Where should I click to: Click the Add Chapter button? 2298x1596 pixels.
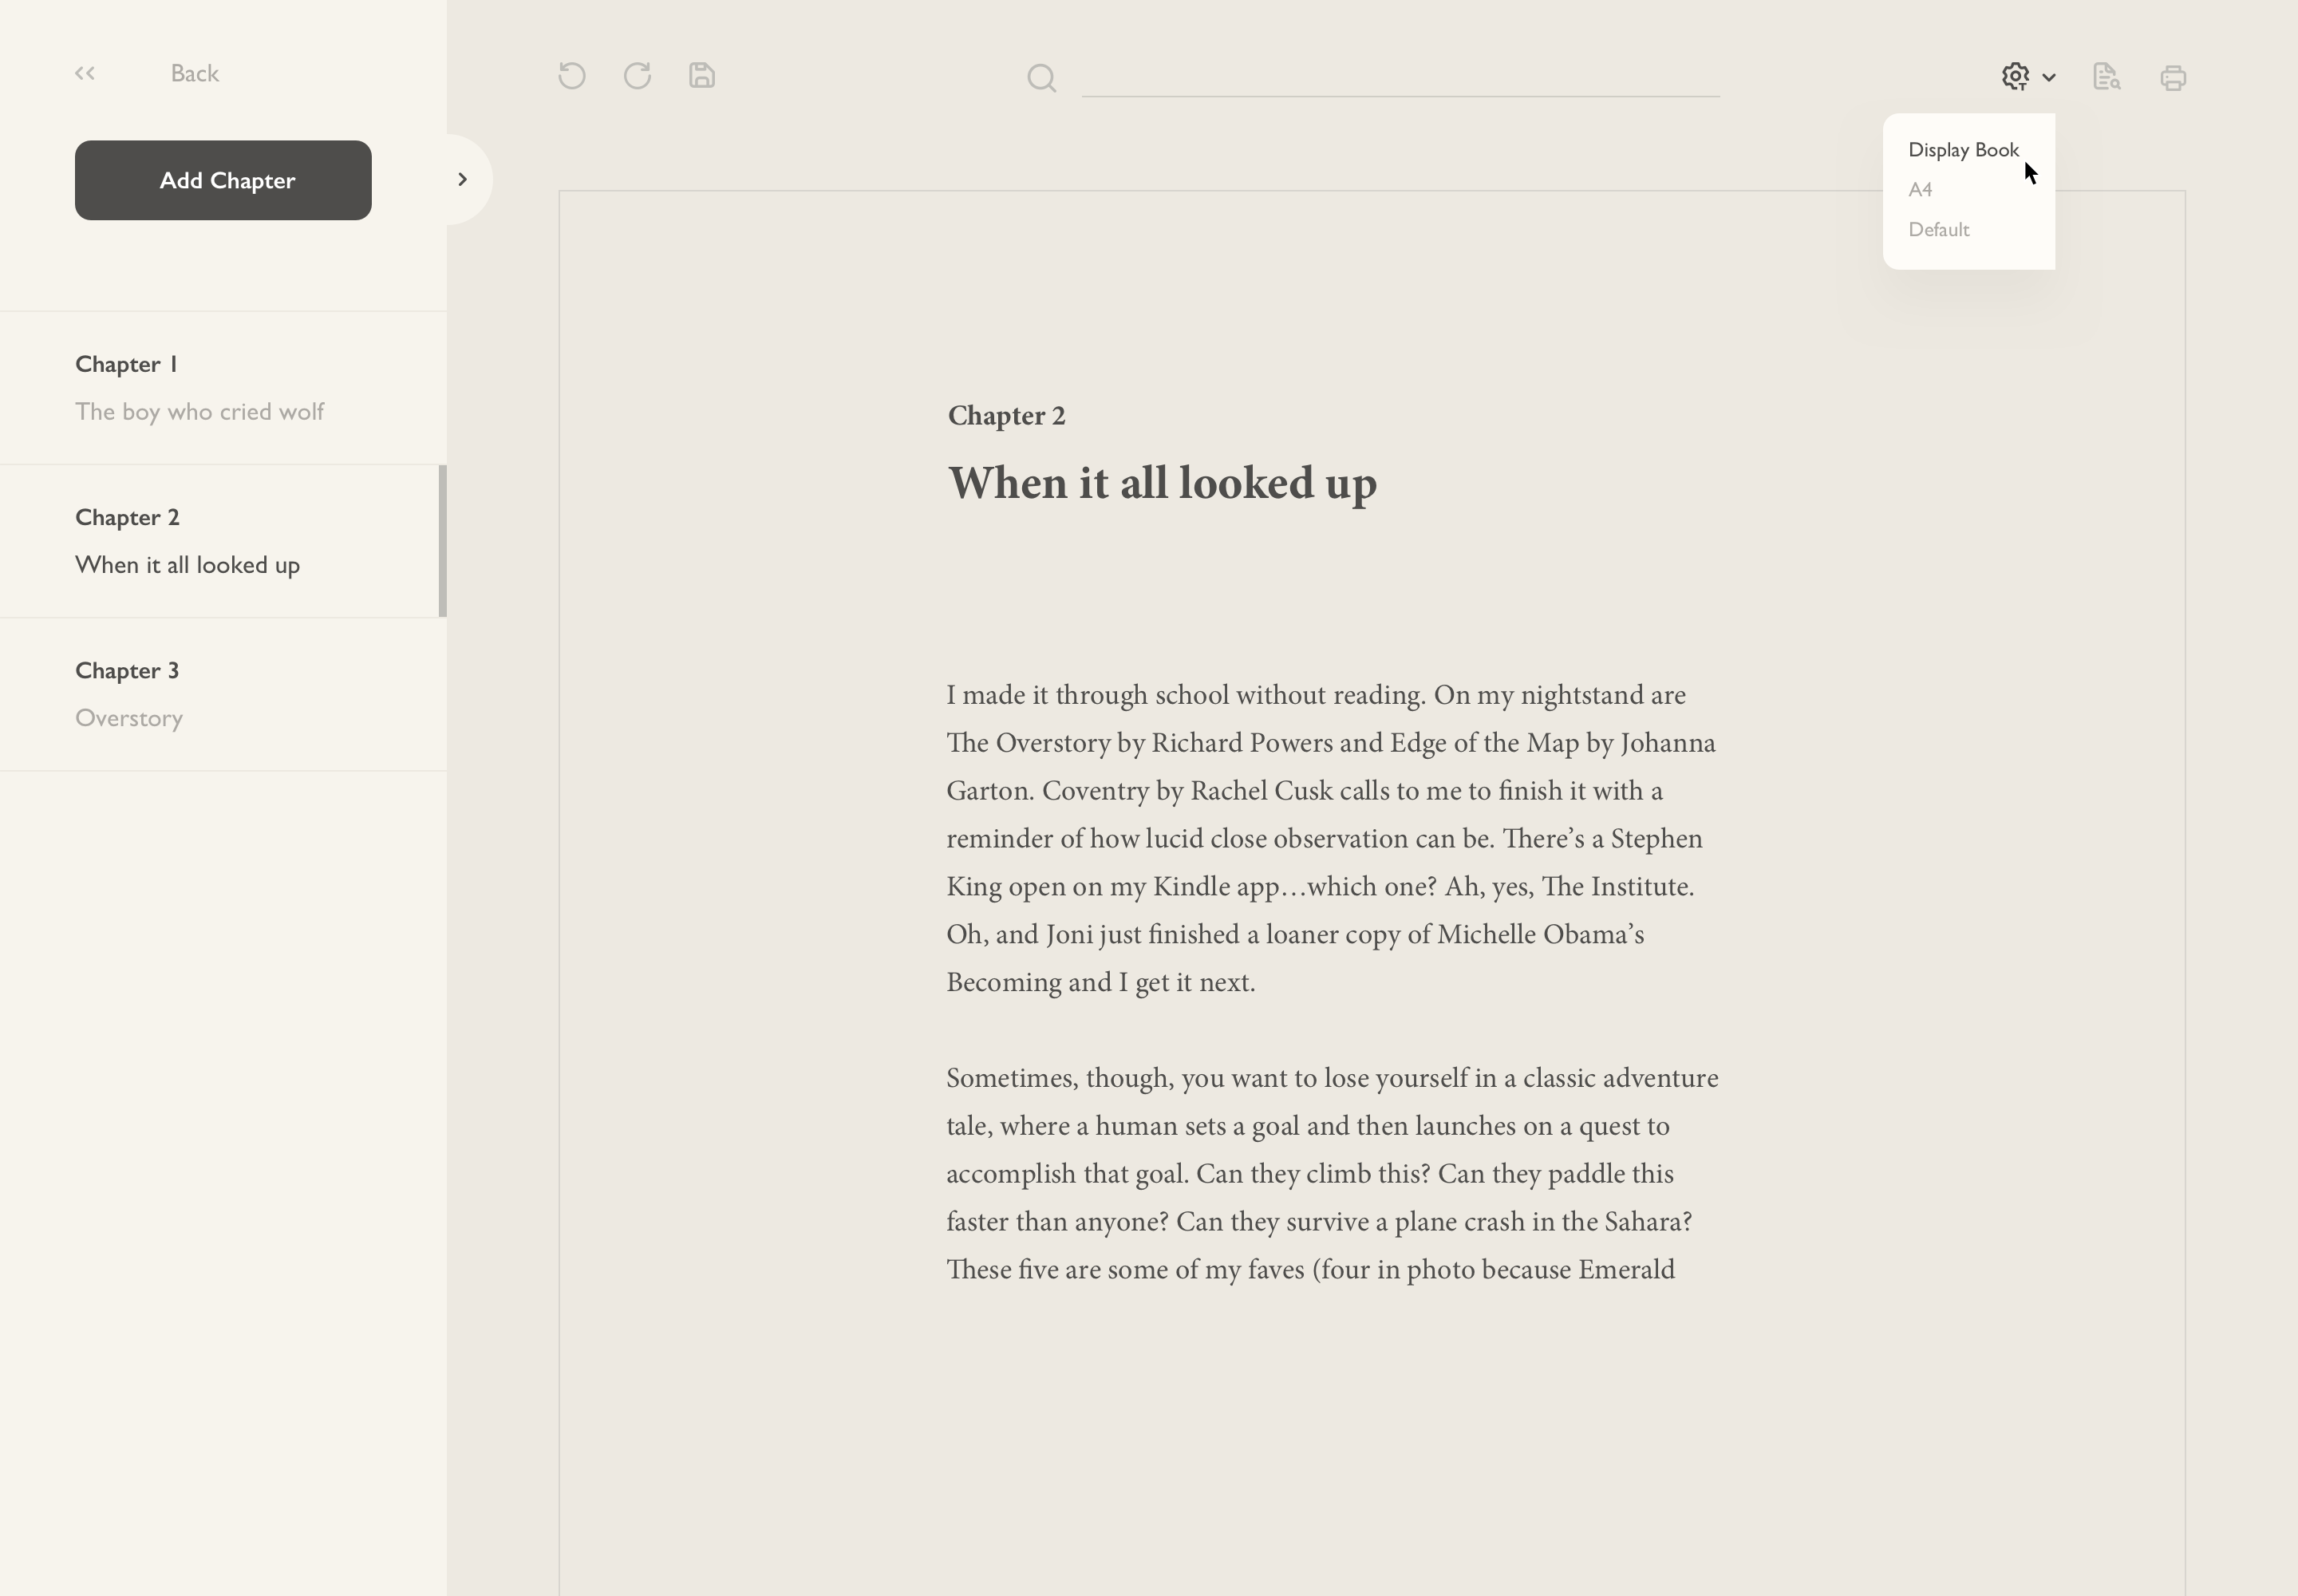click(222, 180)
